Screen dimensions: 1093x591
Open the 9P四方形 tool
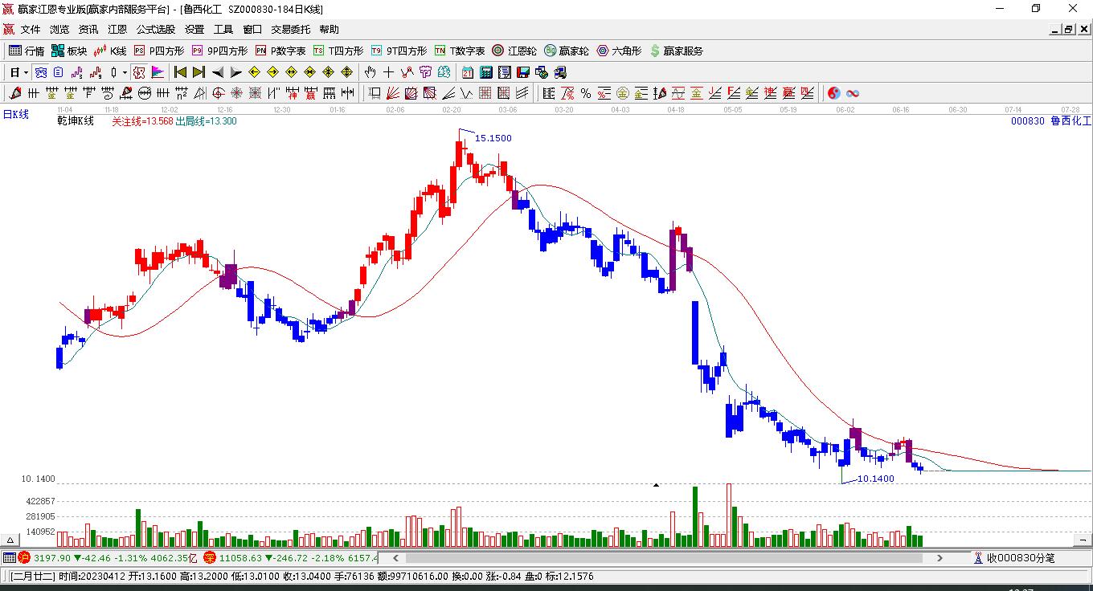pos(219,51)
